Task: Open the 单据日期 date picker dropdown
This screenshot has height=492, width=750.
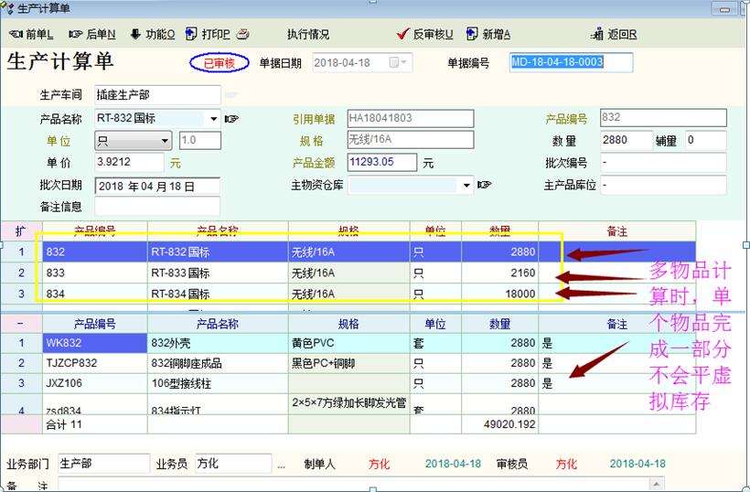Action: coord(398,63)
